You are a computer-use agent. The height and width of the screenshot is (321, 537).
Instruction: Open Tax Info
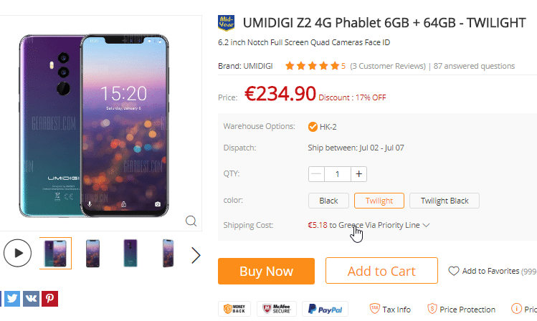pos(390,310)
